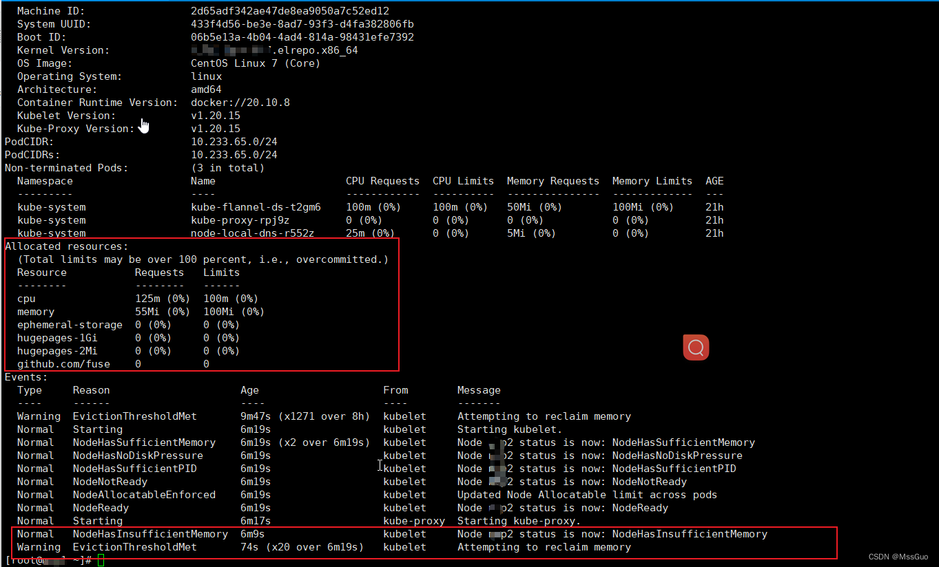Click the cpu requests value 125m (0%)
Image resolution: width=939 pixels, height=567 pixels.
[163, 299]
